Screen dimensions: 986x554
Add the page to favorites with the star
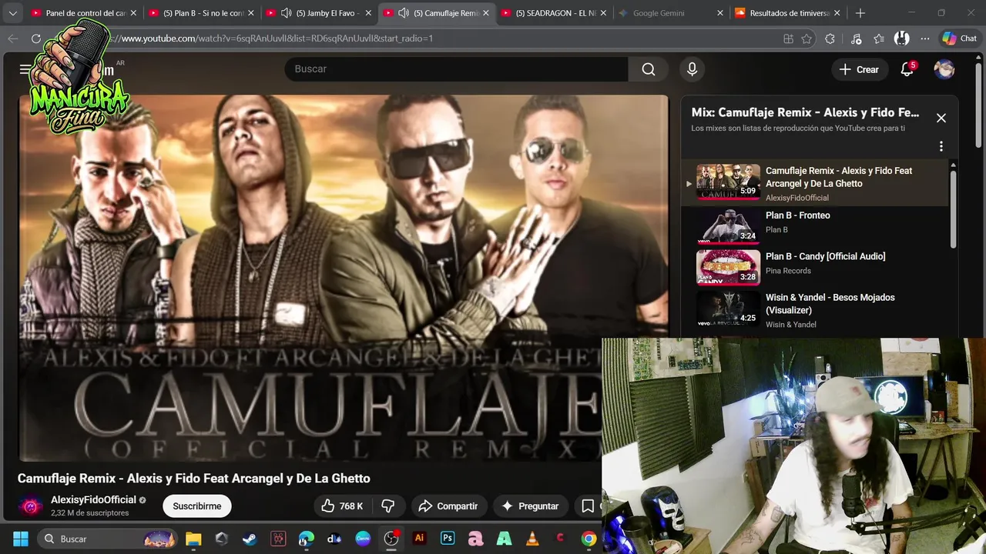(x=807, y=38)
